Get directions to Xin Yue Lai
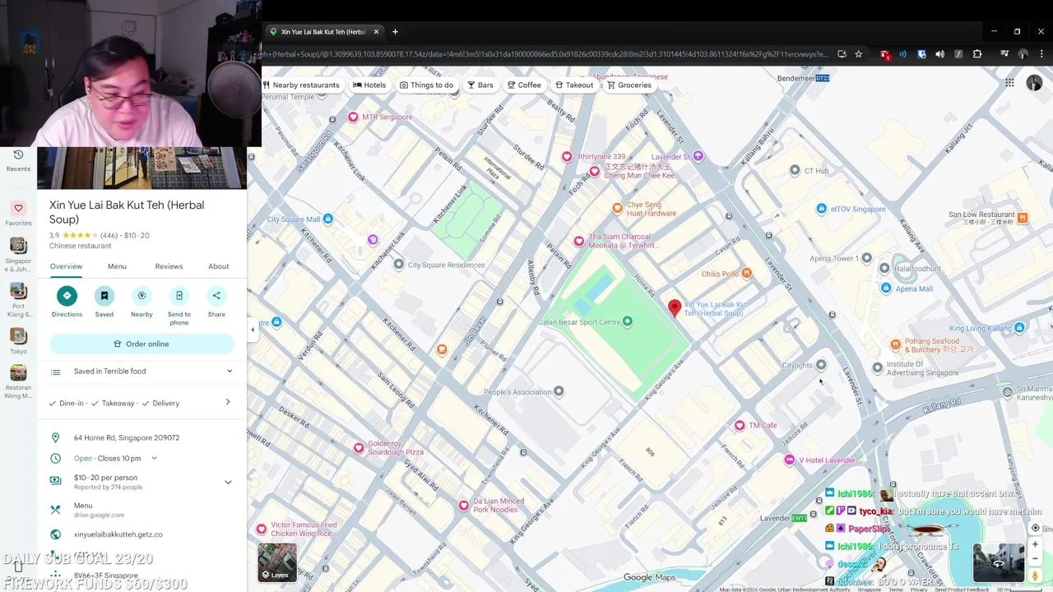 tap(67, 296)
